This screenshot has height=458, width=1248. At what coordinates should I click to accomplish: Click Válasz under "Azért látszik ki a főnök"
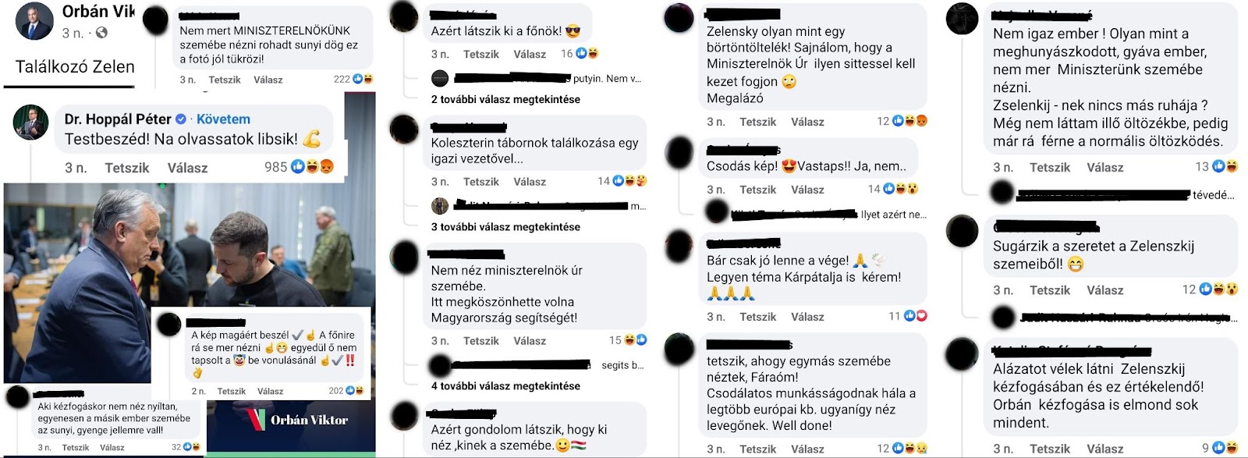[530, 54]
